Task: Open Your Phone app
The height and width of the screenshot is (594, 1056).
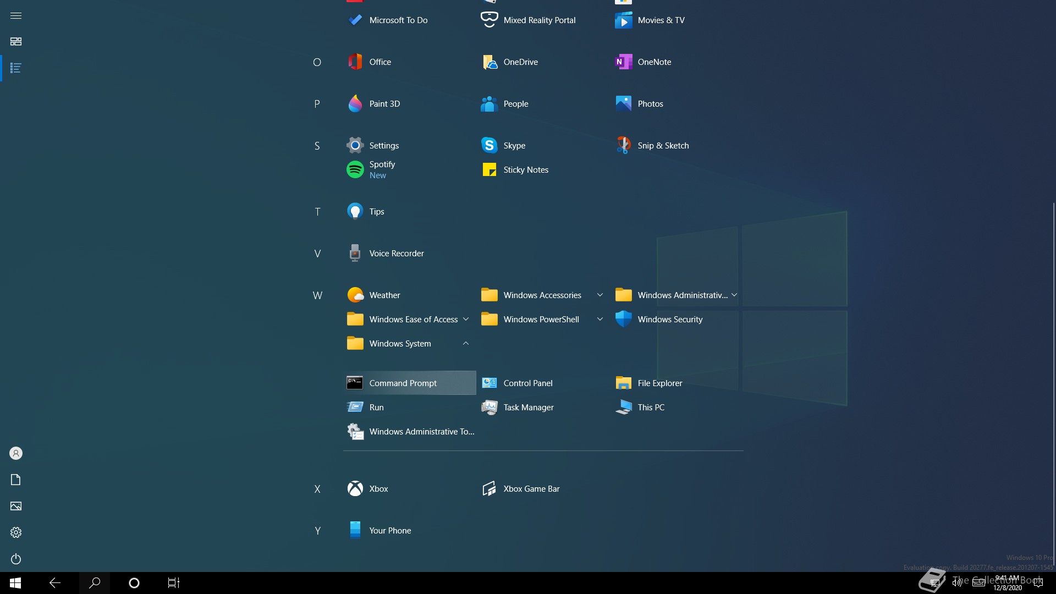Action: pos(409,531)
